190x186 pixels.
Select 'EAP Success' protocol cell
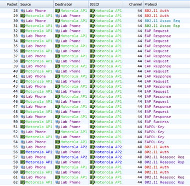[157, 122]
